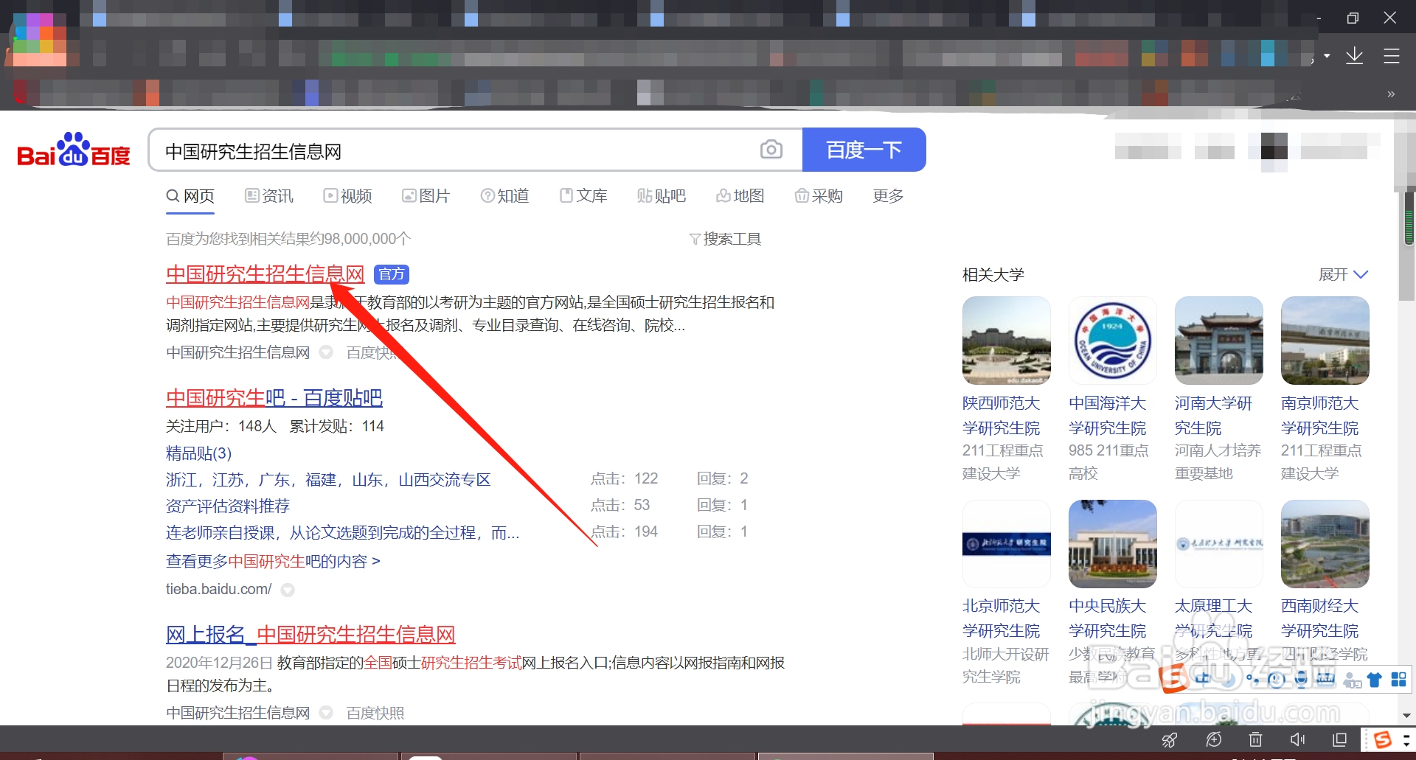This screenshot has height=760, width=1416.
Task: Clear traces via the trash icon
Action: [x=1254, y=739]
